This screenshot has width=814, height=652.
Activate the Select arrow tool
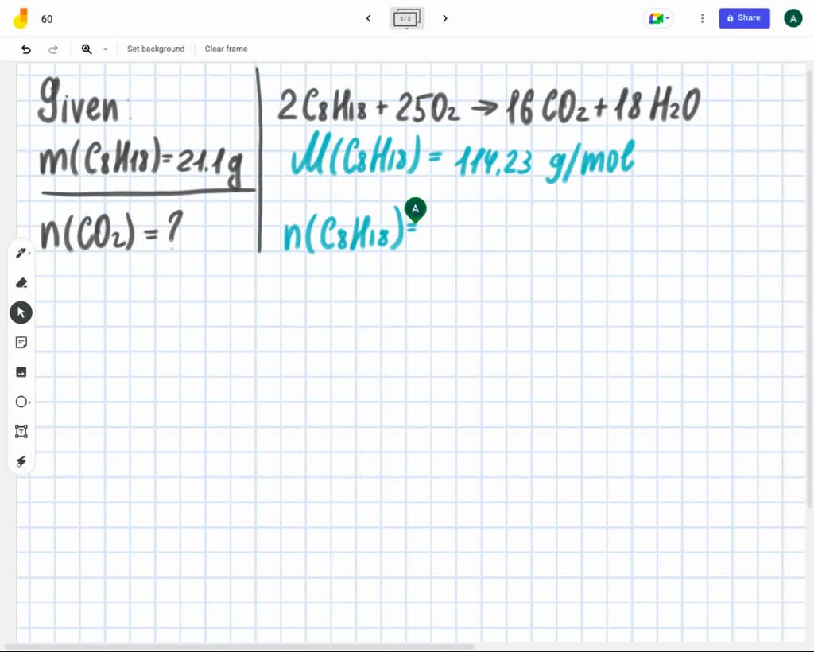coord(21,312)
